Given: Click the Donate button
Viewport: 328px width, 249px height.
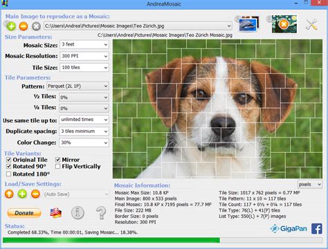Looking at the screenshot, I should pos(24,213).
